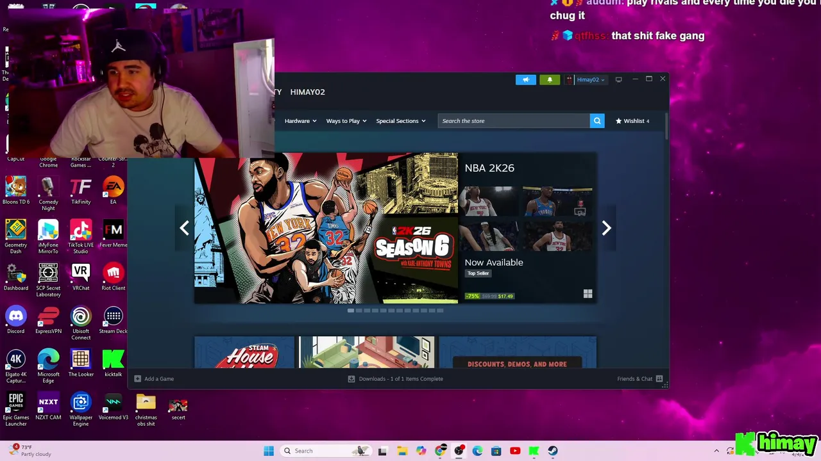This screenshot has width=821, height=461.
Task: Click the first carousel pagination dot
Action: (x=351, y=311)
